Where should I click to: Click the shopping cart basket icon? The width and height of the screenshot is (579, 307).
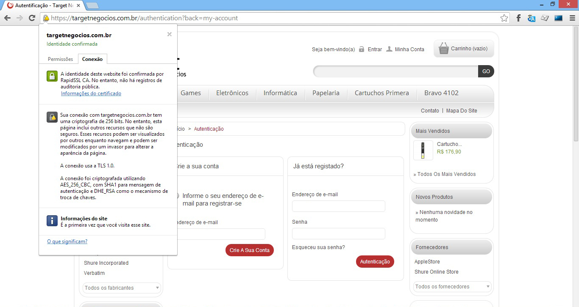coord(444,48)
